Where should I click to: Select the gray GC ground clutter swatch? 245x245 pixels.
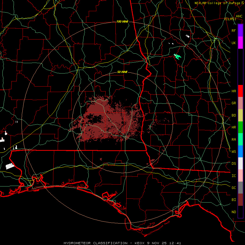coord(240,188)
